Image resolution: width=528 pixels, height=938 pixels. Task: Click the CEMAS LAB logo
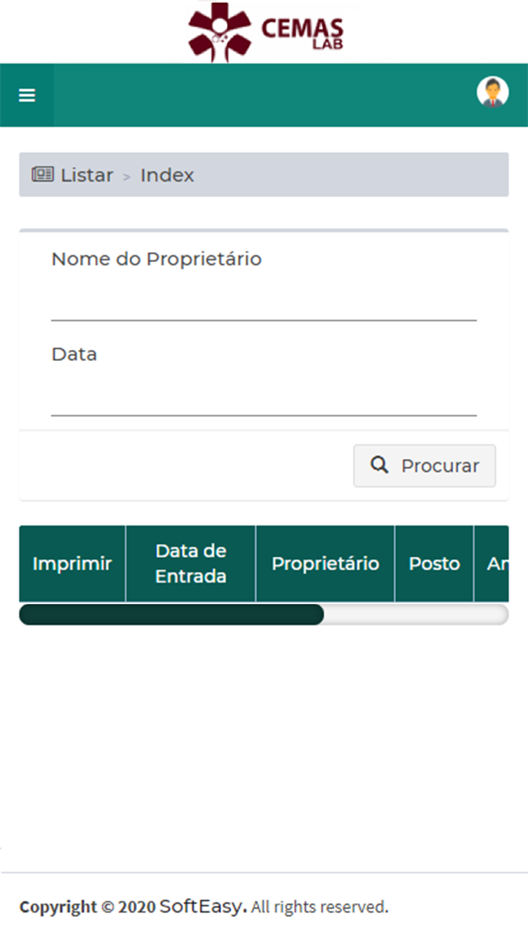coord(266,32)
